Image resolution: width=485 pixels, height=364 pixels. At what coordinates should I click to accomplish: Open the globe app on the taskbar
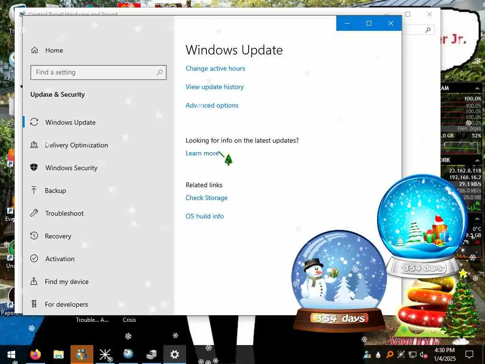coord(128,355)
